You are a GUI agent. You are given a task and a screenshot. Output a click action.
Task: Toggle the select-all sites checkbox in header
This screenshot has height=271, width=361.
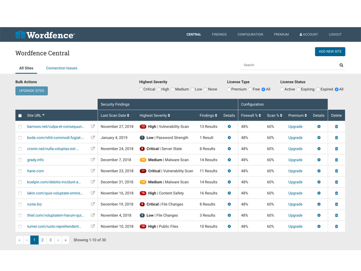(x=20, y=116)
